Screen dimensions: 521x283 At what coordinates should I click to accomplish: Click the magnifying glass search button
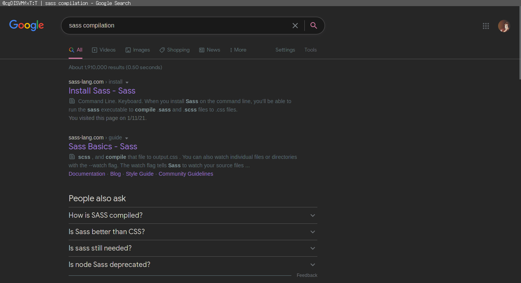tap(314, 26)
